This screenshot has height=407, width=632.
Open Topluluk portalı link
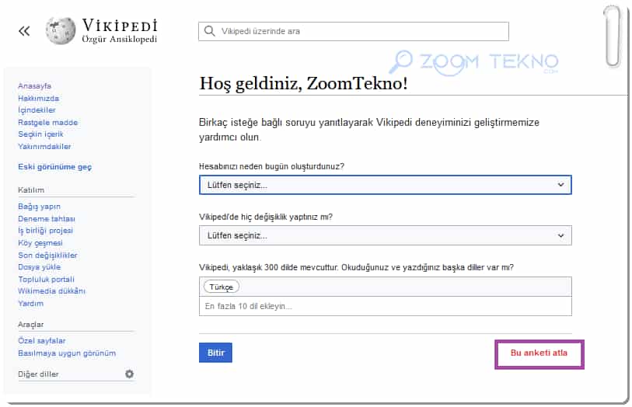(46, 280)
